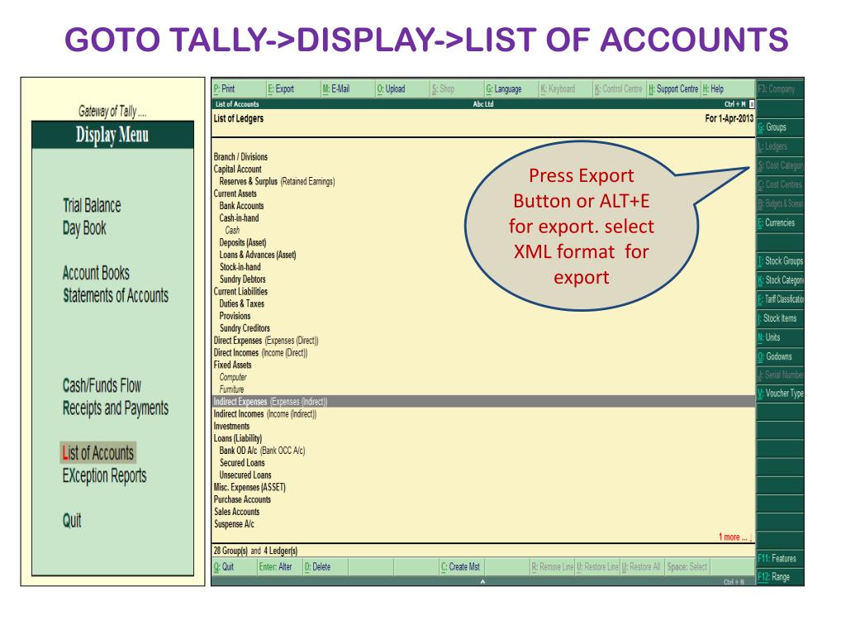Click the F12: Range button
Screen dimensions: 846x635
780,576
